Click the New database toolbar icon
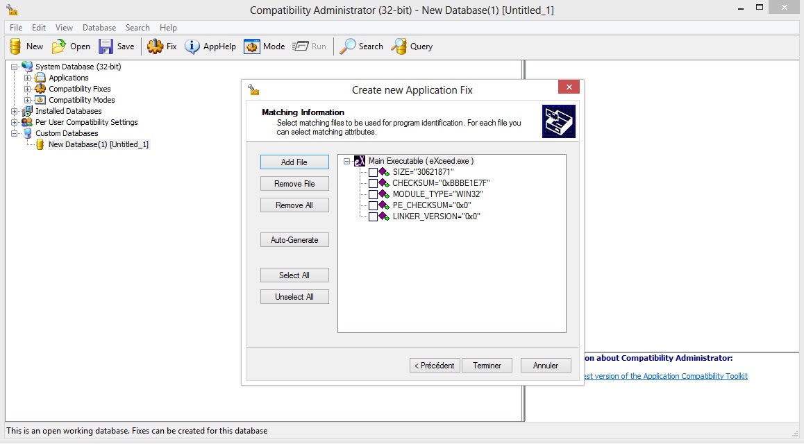The width and height of the screenshot is (804, 444). pyautogui.click(x=15, y=46)
